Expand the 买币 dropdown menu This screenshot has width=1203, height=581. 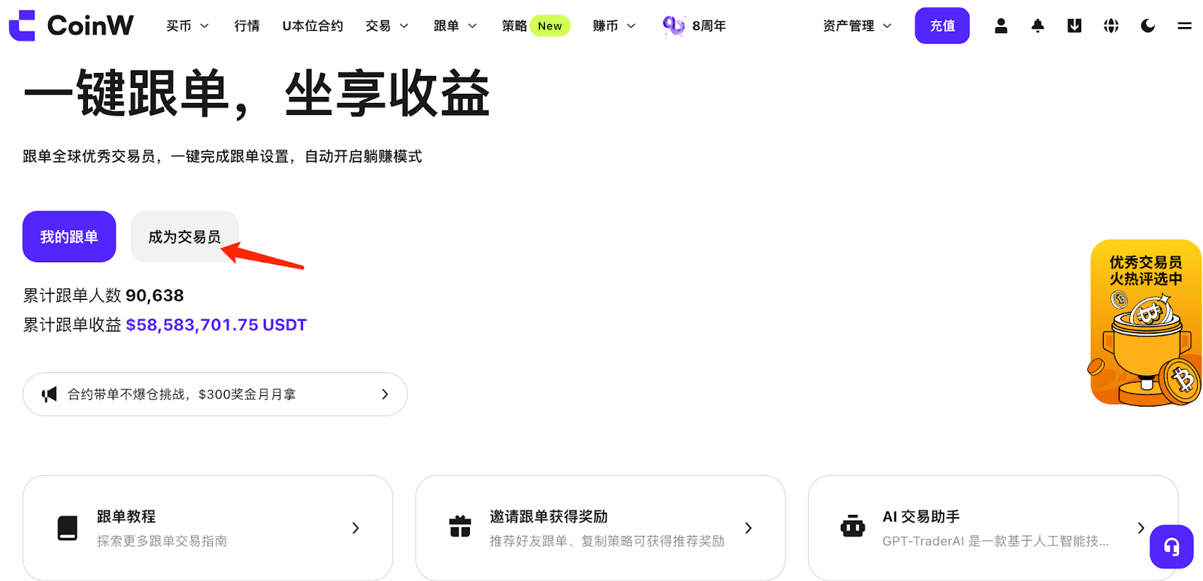click(187, 26)
